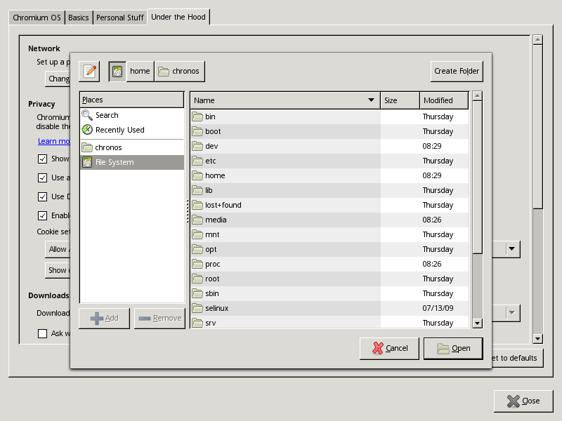Viewport: 562px width, 421px height.
Task: Select the selinux folder
Action: click(x=216, y=308)
